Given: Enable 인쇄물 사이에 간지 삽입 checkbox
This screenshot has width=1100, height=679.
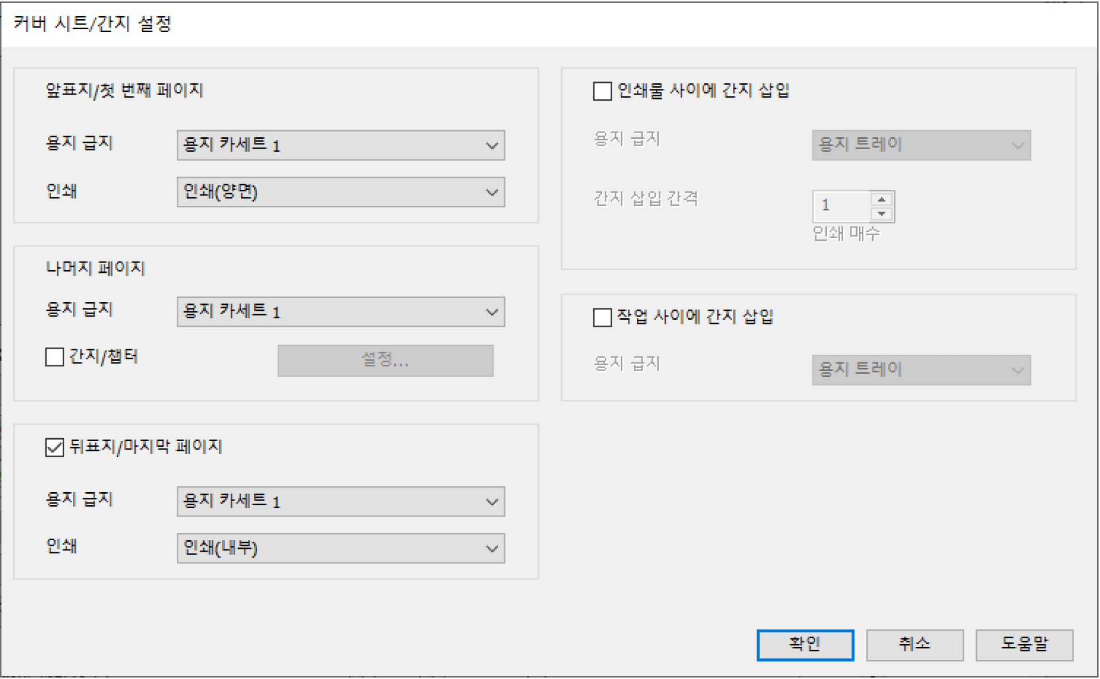Looking at the screenshot, I should click(602, 91).
